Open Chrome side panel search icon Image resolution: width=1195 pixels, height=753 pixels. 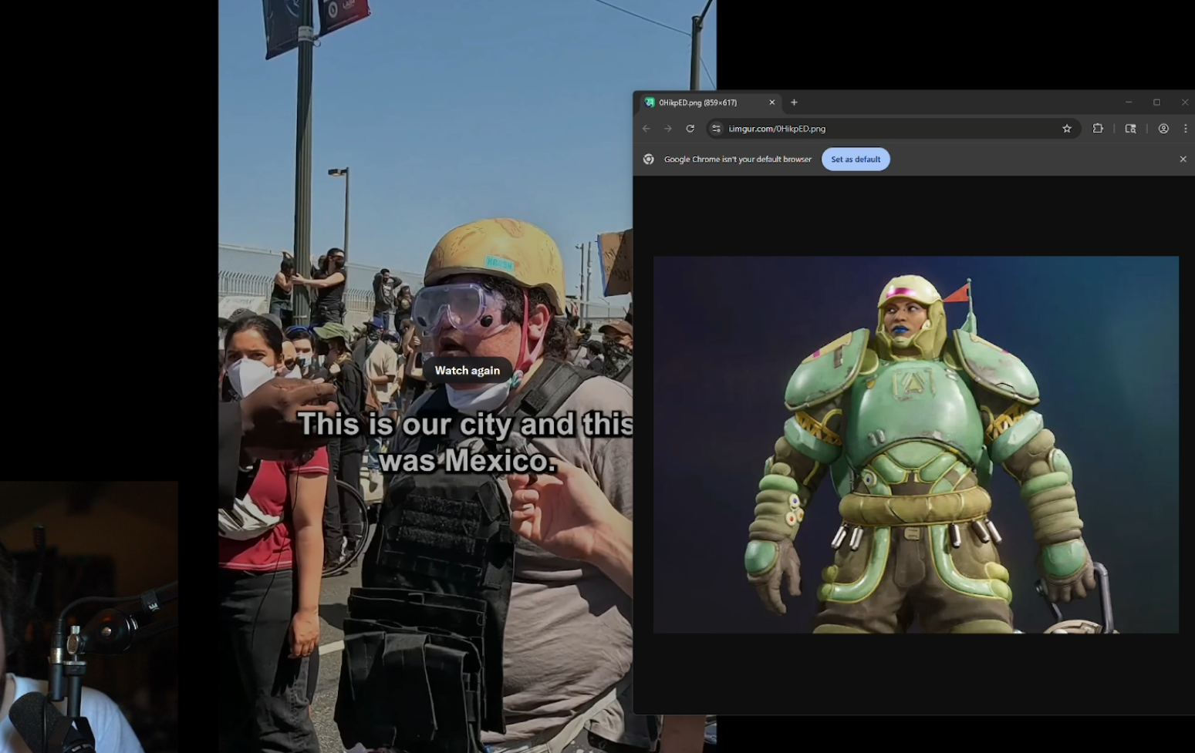click(x=1130, y=129)
